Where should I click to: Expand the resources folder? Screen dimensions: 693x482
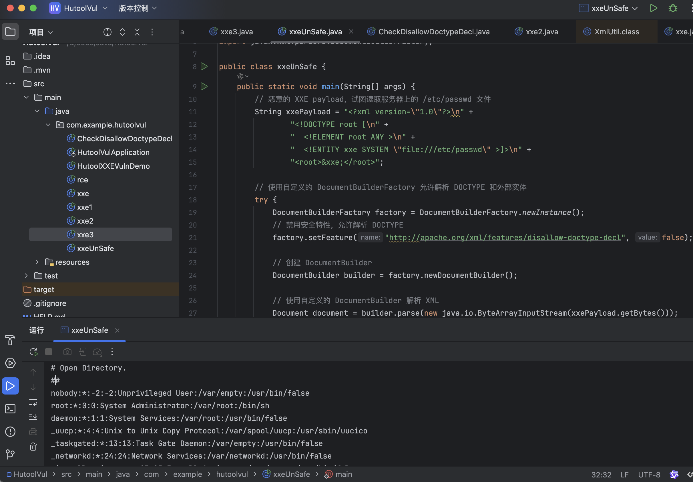click(37, 262)
